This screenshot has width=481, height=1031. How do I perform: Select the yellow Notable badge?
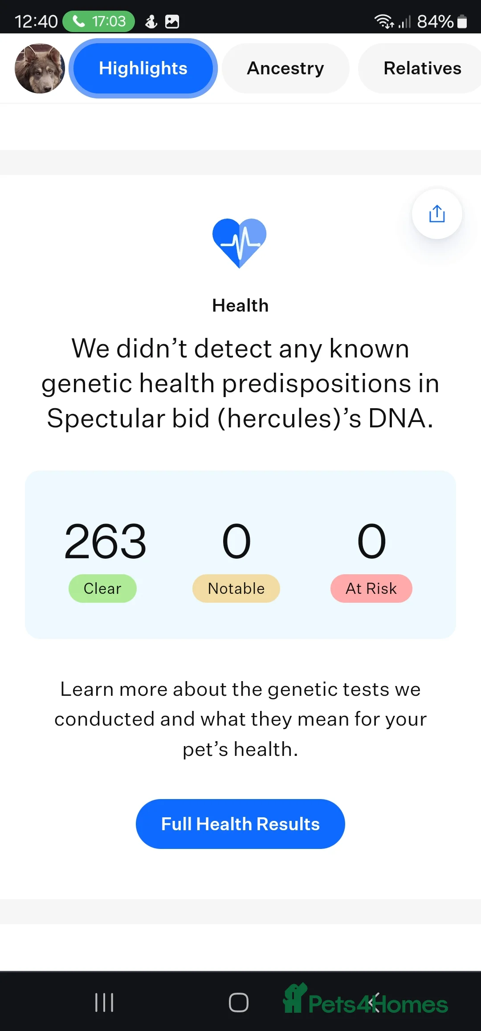pyautogui.click(x=236, y=589)
